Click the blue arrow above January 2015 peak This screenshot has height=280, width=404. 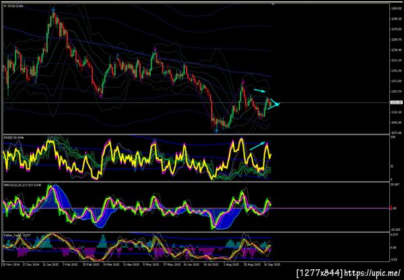[x=53, y=10]
